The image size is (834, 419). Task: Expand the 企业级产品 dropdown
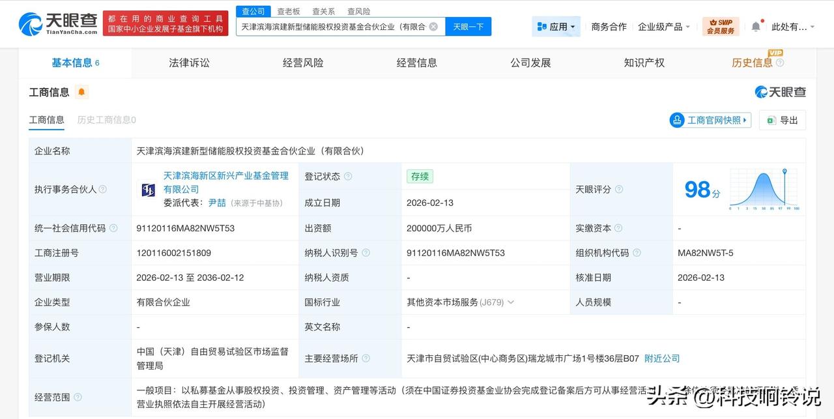click(663, 26)
